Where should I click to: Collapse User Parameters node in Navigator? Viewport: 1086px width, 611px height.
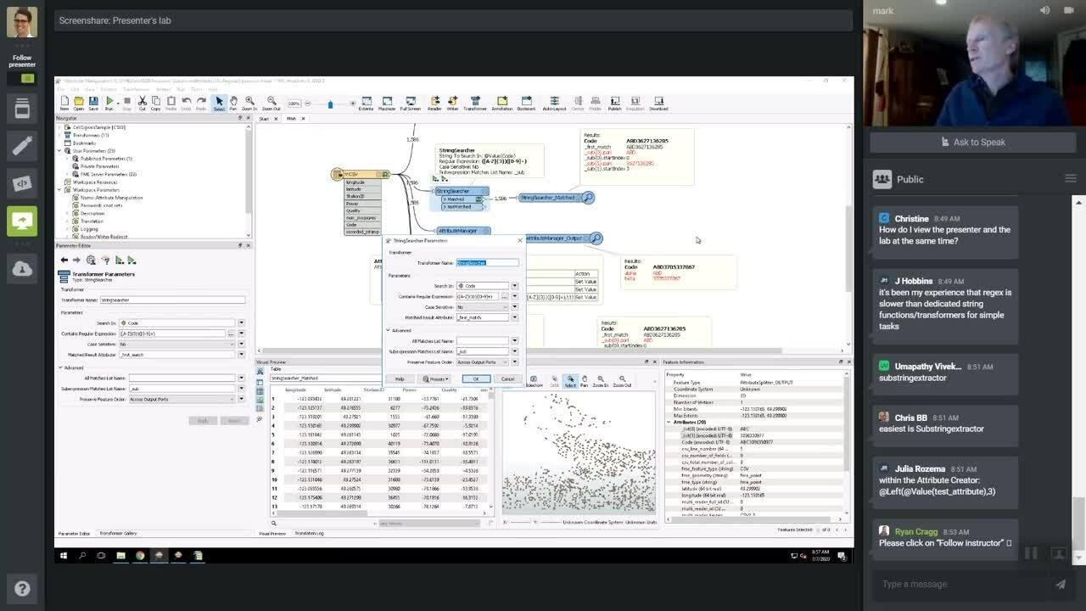[59, 151]
